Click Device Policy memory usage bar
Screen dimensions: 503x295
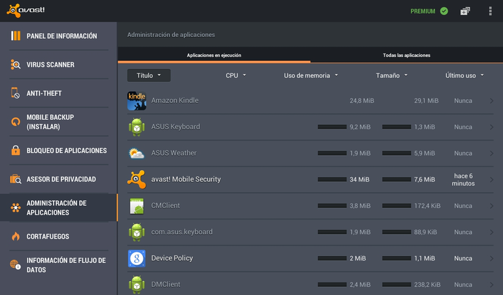pyautogui.click(x=332, y=258)
